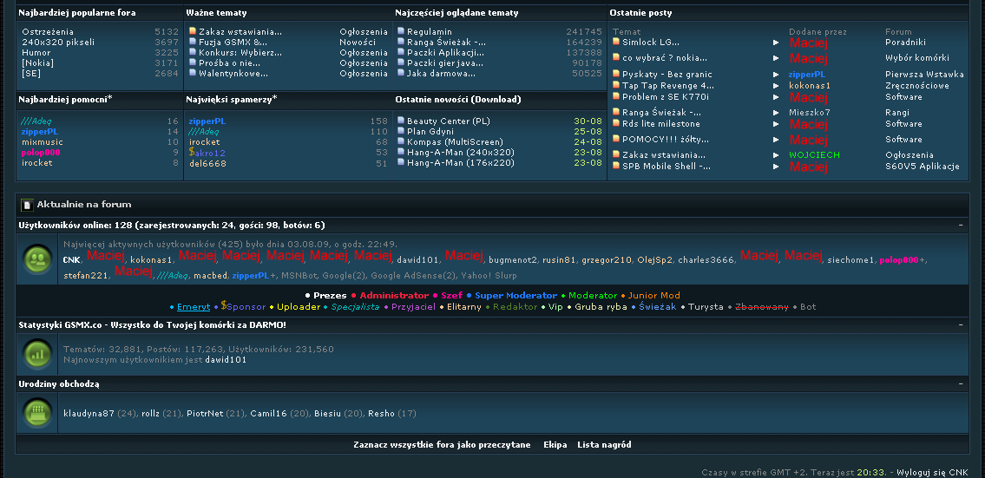Click the green users-online group icon
Image resolution: width=985 pixels, height=478 pixels.
pyautogui.click(x=38, y=259)
